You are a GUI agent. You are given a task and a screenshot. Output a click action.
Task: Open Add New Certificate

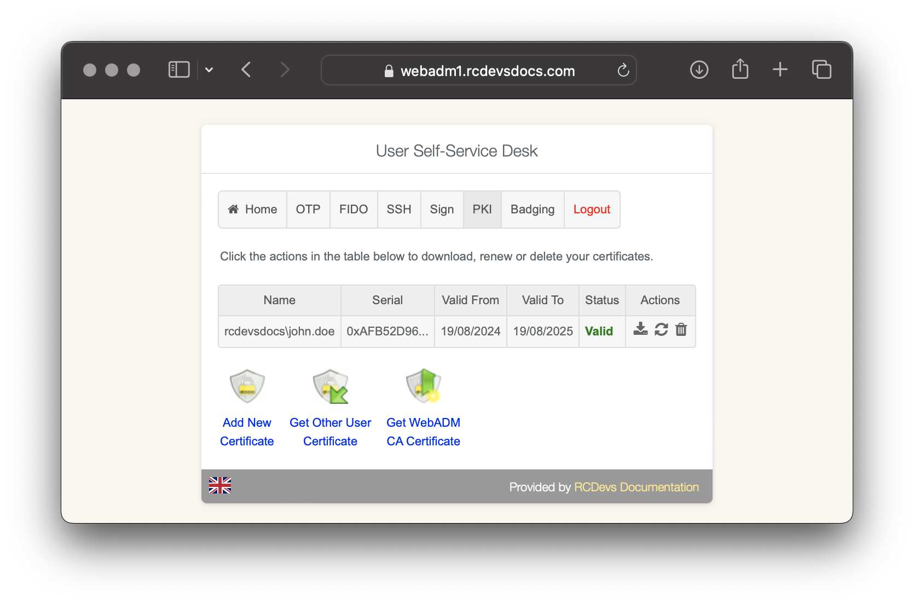pyautogui.click(x=247, y=432)
